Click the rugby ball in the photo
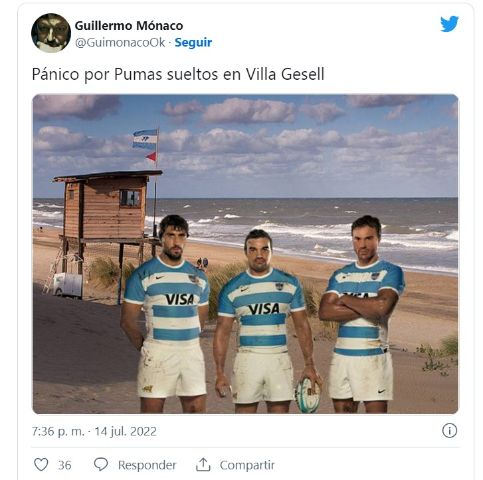This screenshot has width=483, height=480. tap(307, 395)
